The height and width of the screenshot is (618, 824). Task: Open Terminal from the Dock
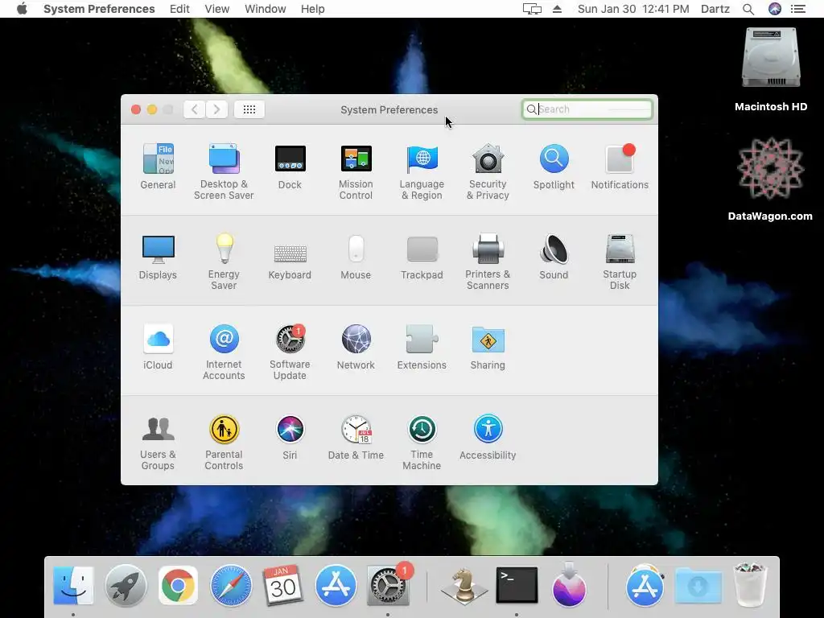pos(517,585)
